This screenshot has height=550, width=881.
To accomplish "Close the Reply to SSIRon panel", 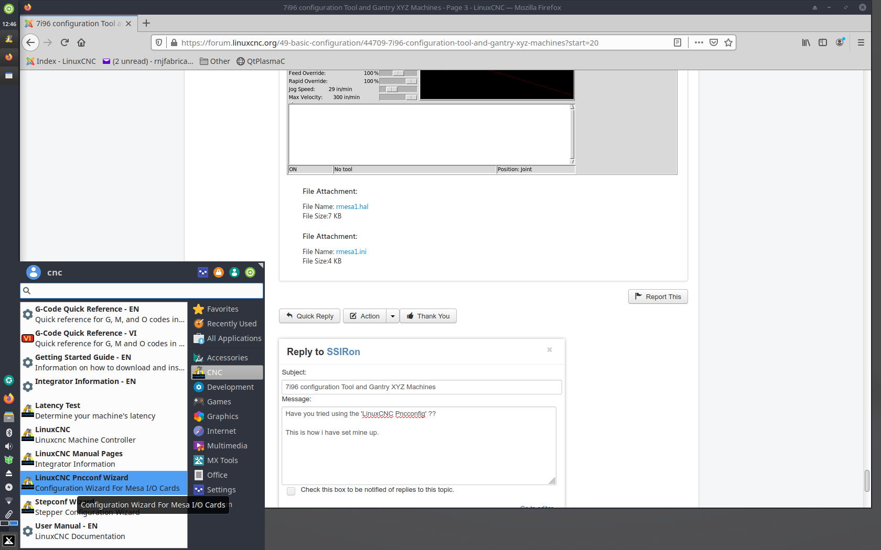I will [550, 350].
